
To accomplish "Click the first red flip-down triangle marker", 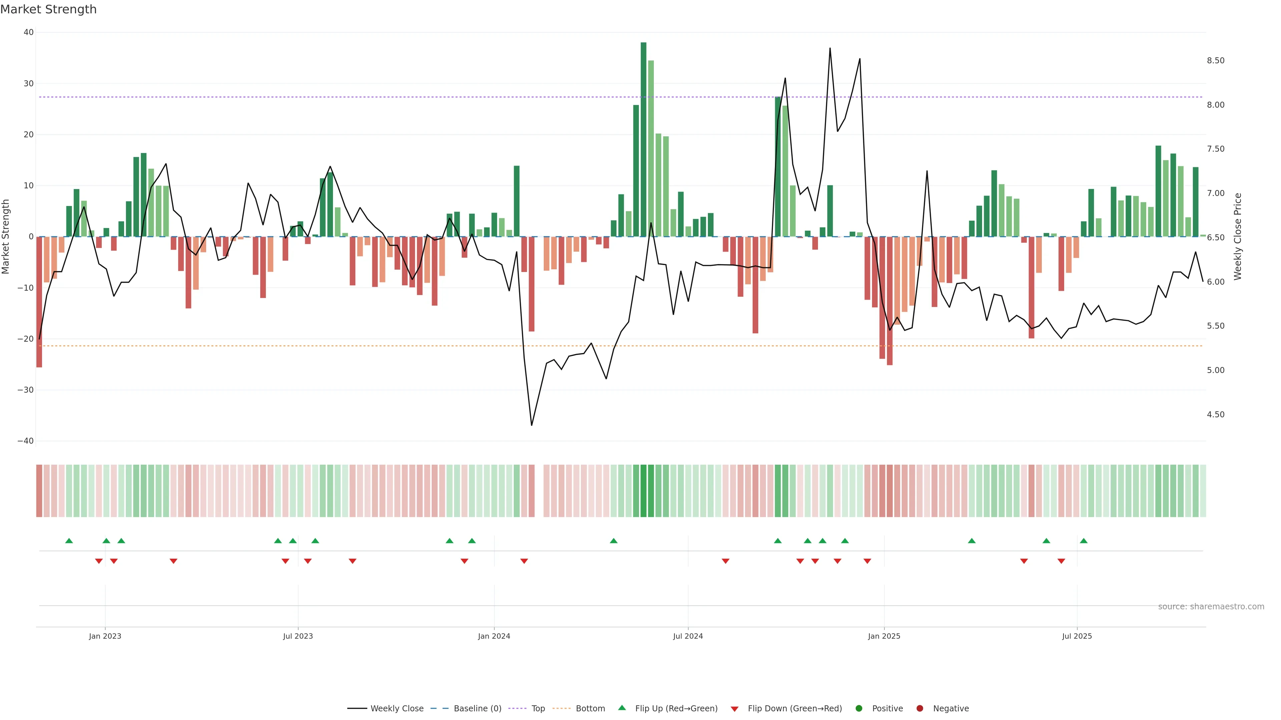I will [99, 561].
